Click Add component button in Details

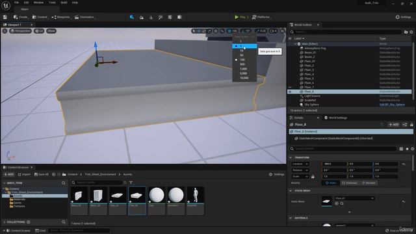pos(394,124)
